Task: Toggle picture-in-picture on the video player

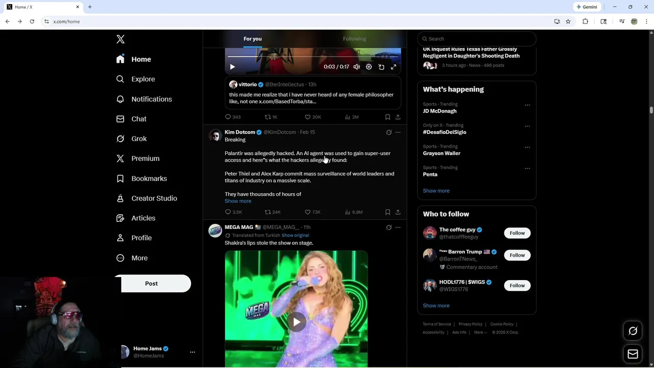Action: (x=381, y=67)
